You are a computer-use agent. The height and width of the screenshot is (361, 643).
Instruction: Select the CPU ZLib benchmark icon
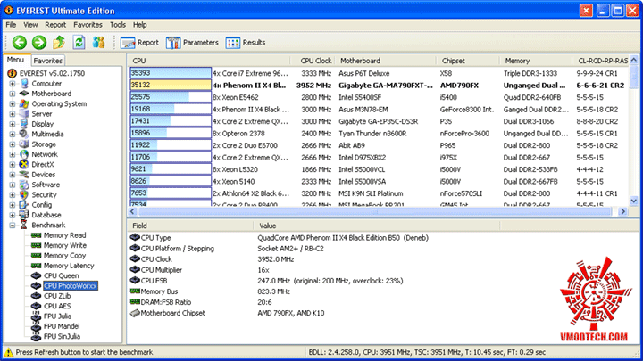click(36, 296)
